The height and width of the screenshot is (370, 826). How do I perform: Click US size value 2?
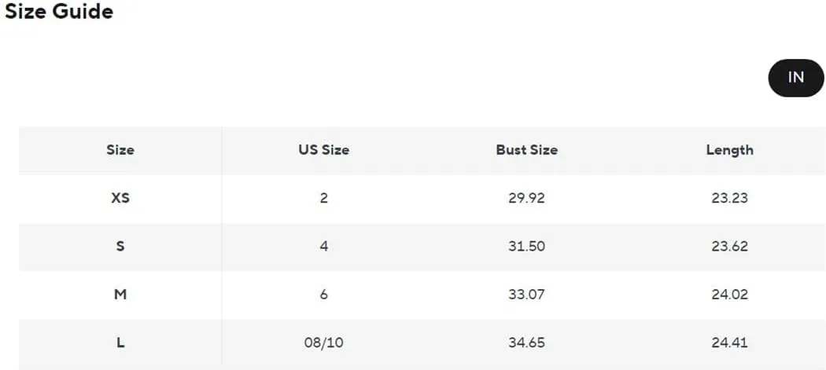(323, 199)
